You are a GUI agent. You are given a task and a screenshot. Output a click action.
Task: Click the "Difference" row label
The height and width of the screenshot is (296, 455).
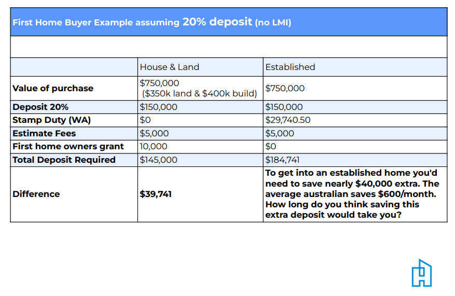pyautogui.click(x=36, y=194)
